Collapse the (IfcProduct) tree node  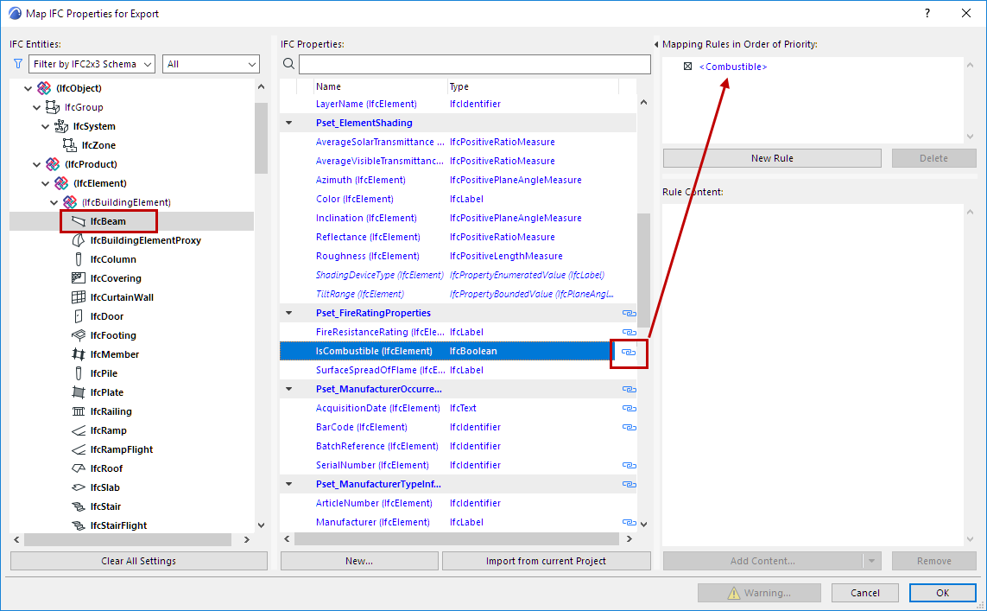tap(36, 164)
